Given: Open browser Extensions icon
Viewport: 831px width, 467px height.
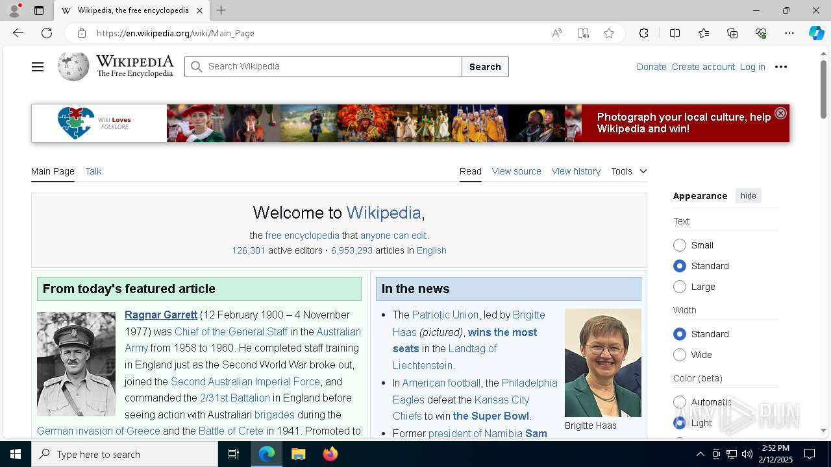Looking at the screenshot, I should (x=643, y=33).
